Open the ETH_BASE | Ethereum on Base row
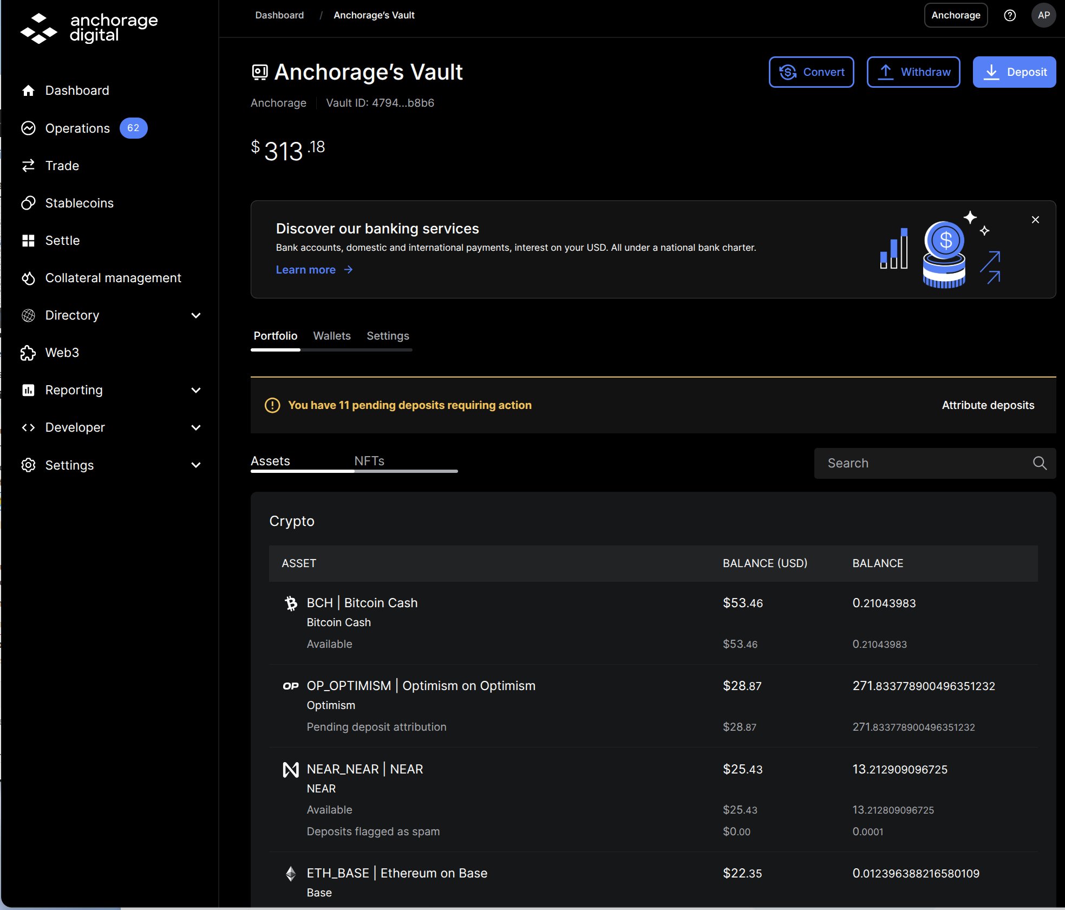This screenshot has width=1065, height=910. coord(654,880)
